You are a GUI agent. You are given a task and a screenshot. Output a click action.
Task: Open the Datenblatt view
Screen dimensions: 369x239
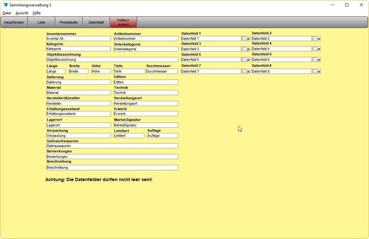96,22
